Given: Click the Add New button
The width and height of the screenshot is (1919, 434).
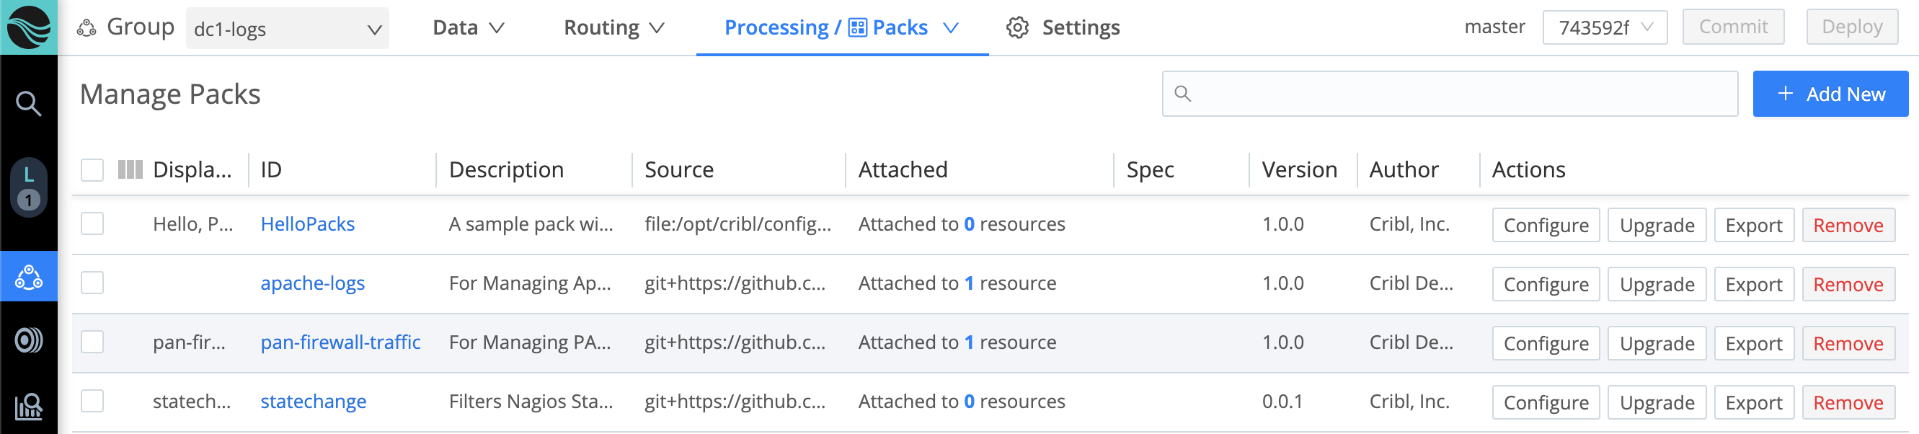Looking at the screenshot, I should pyautogui.click(x=1830, y=93).
